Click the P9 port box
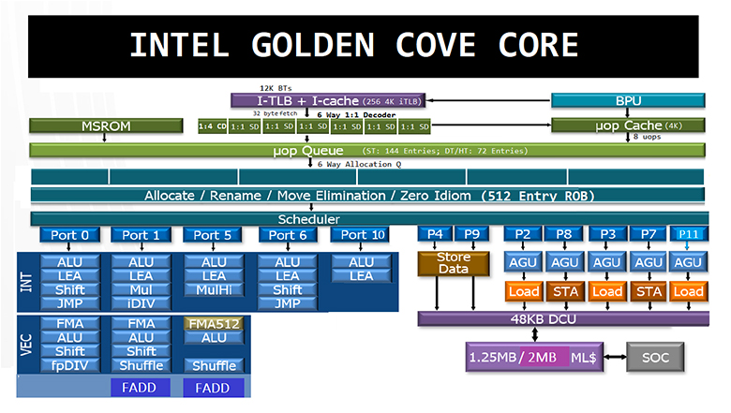The image size is (731, 413). click(x=471, y=234)
